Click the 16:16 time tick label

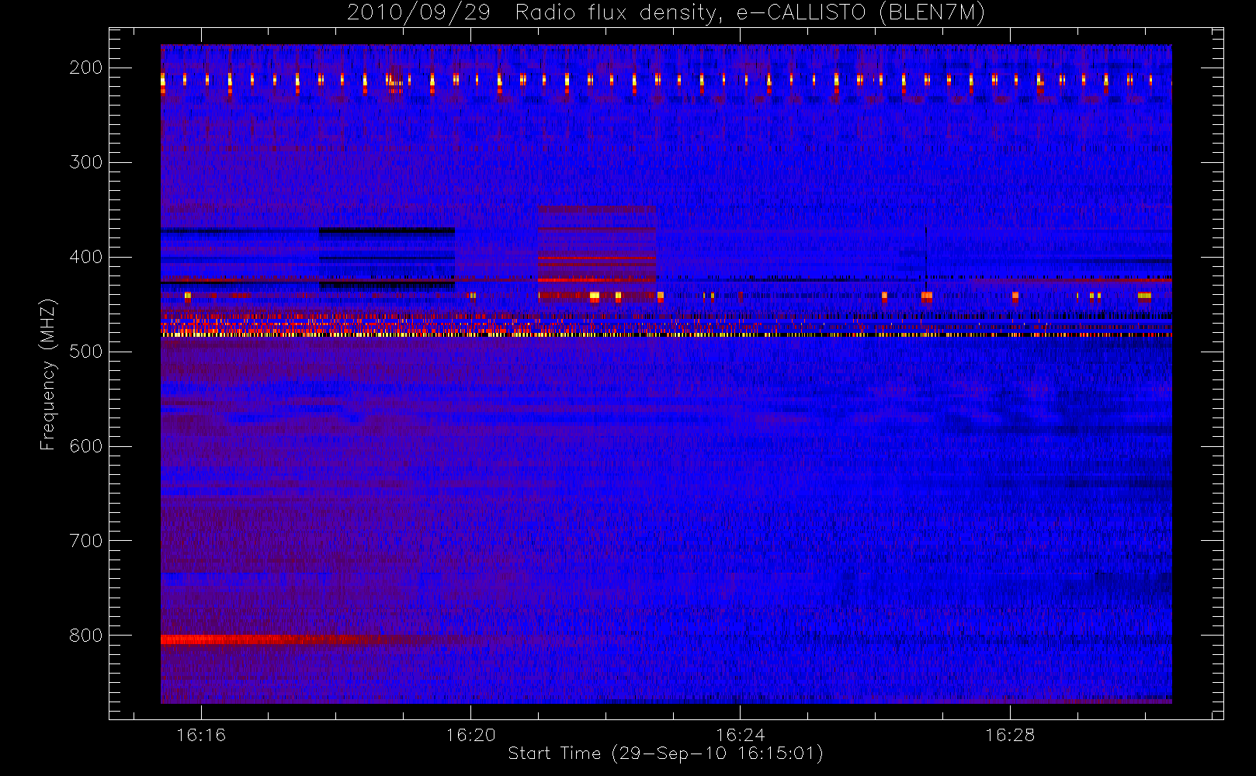tap(201, 735)
